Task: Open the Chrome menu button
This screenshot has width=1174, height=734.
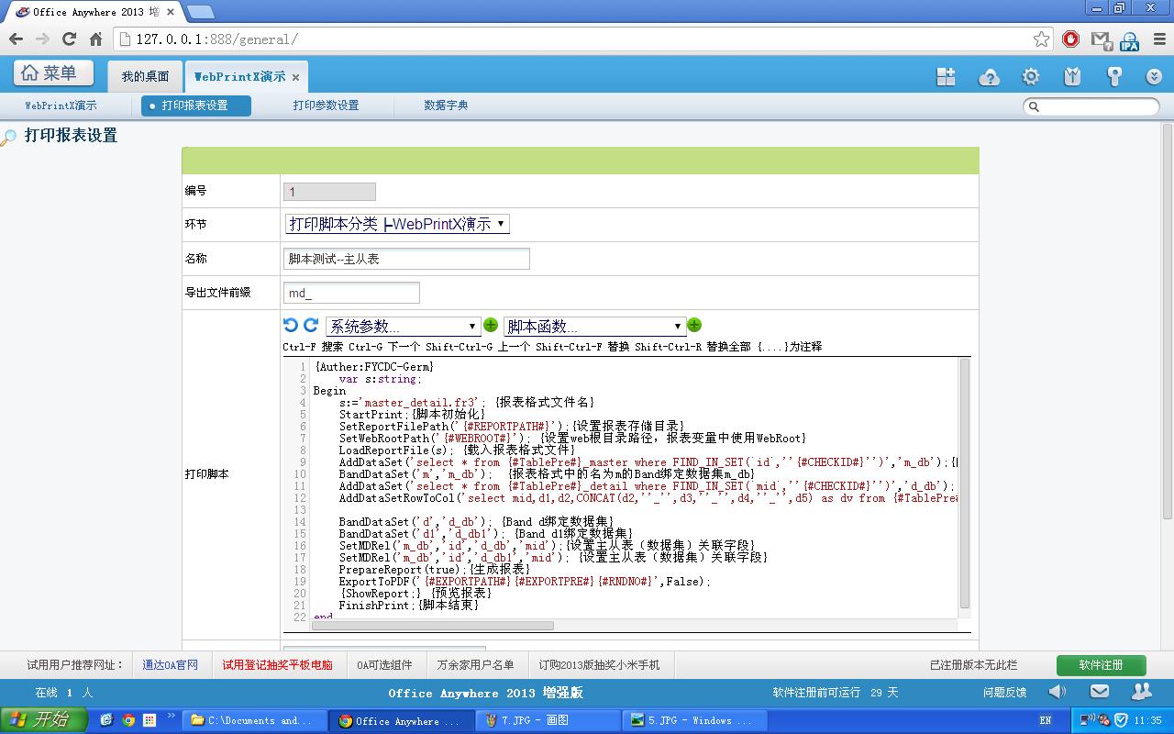Action: (1157, 39)
